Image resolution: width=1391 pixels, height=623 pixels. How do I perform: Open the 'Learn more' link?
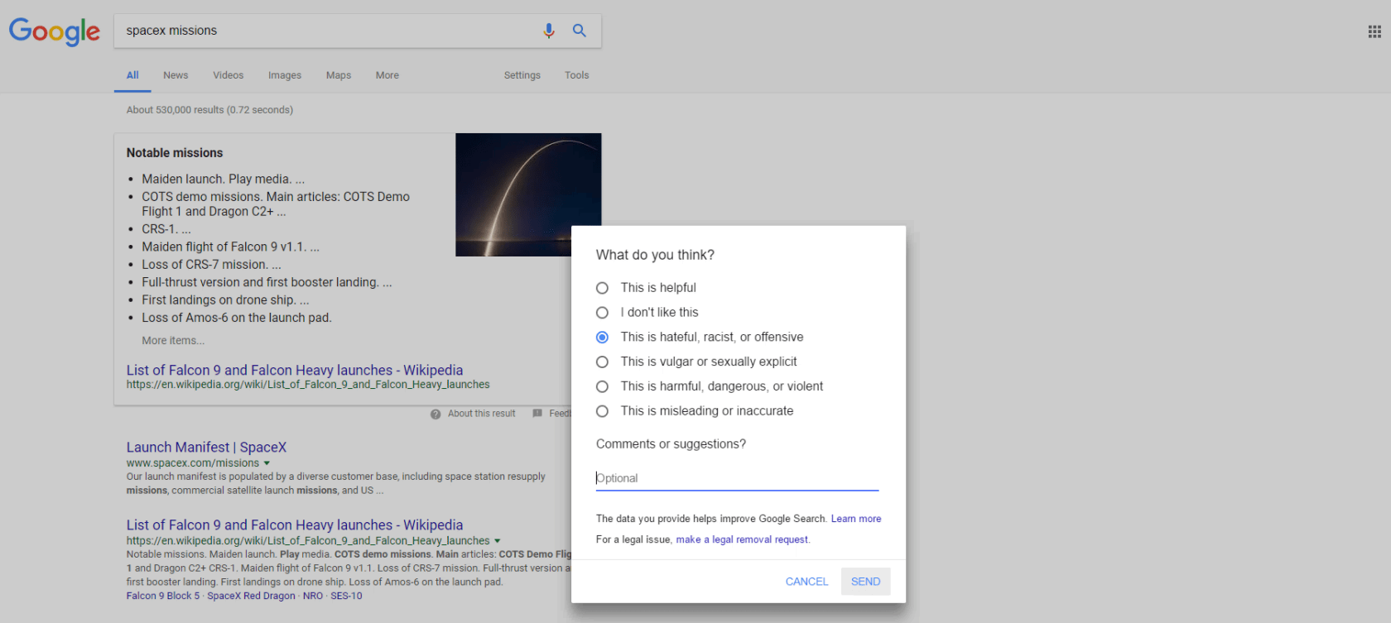pyautogui.click(x=856, y=519)
